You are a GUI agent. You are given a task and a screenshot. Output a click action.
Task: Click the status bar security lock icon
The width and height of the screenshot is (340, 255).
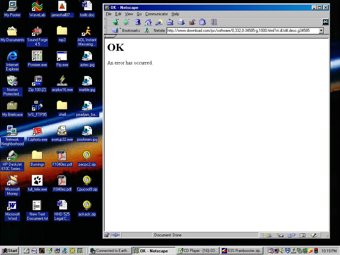(107, 235)
